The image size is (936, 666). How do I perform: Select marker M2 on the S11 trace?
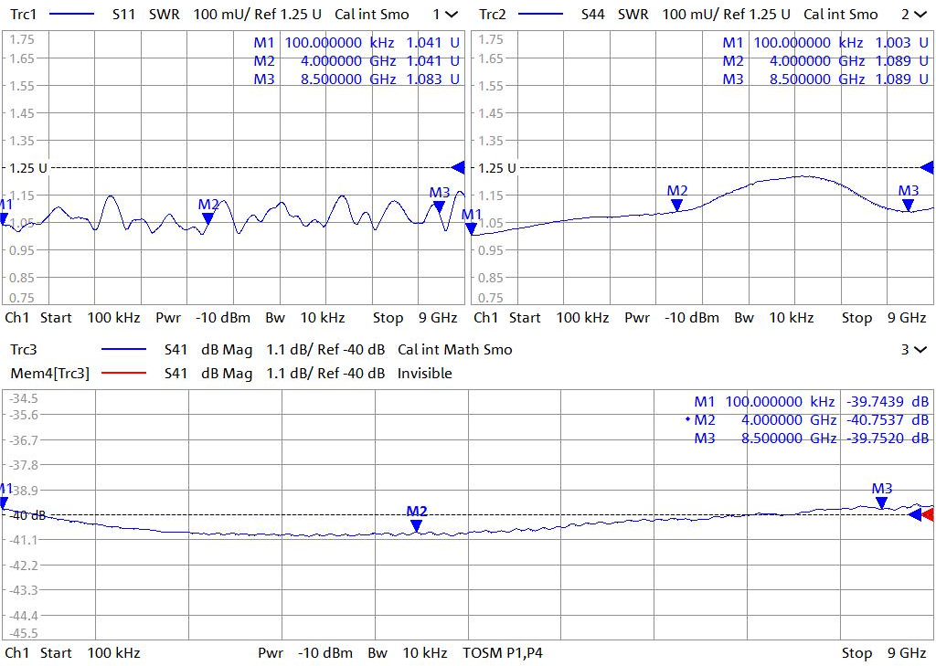point(208,217)
